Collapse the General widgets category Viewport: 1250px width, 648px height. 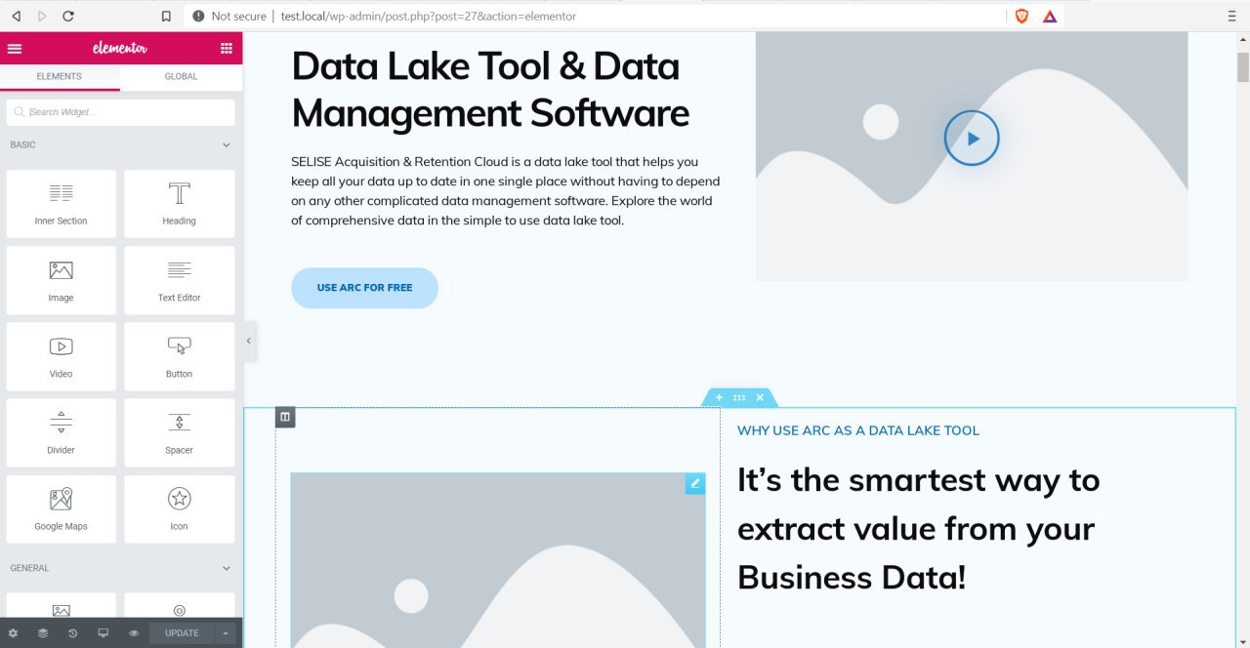pyautogui.click(x=121, y=568)
